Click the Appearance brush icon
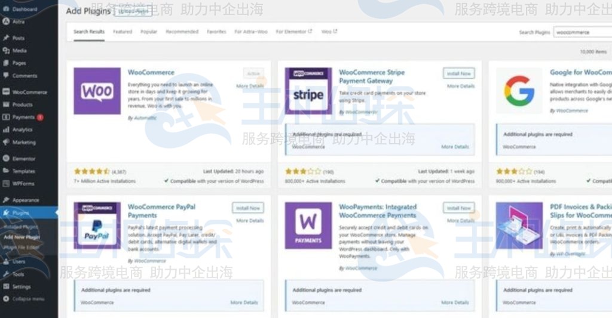 [6, 200]
